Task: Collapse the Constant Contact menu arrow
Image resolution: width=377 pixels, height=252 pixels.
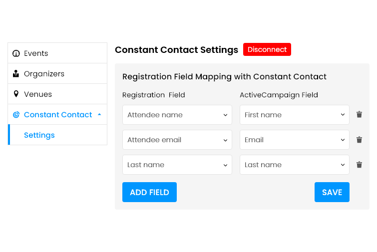Action: 99,115
